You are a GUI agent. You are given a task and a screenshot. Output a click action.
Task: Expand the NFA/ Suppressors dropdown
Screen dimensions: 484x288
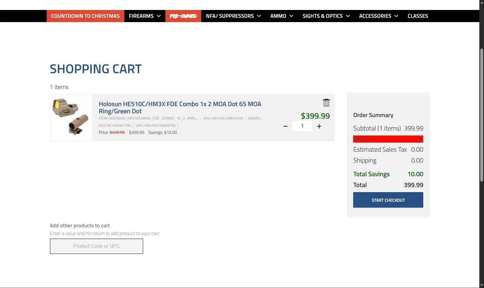tap(233, 16)
